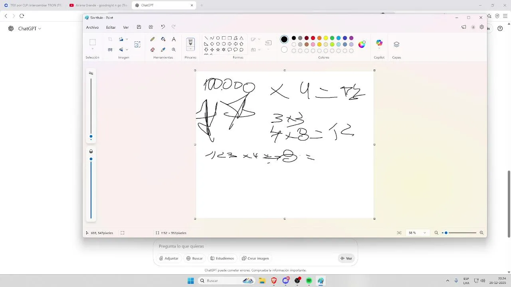
Task: Click the Flip image icon
Action: click(x=121, y=50)
